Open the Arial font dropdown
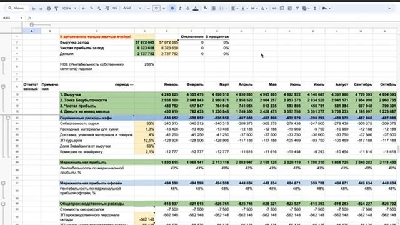Screen dimensions: 400x225 point(132,8)
